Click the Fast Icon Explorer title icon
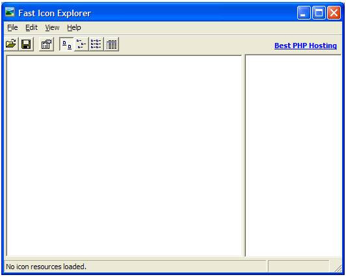Screen dimensions: 346x277 tap(10, 12)
